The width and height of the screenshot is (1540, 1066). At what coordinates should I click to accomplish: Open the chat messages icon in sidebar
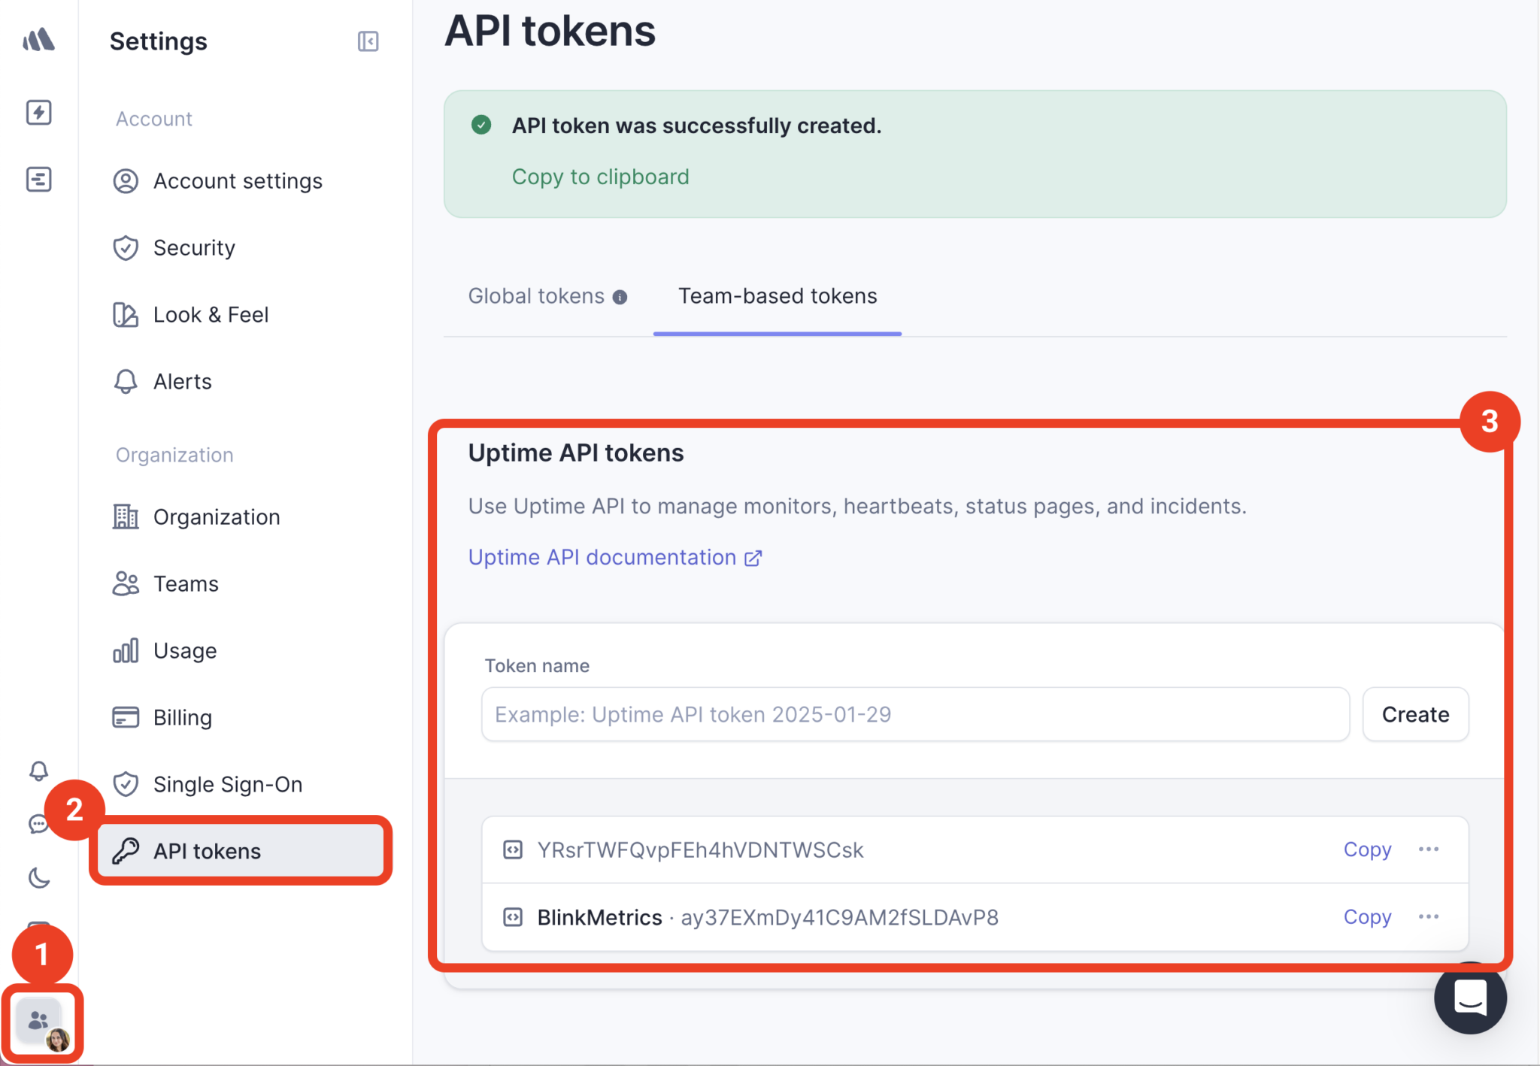(38, 824)
